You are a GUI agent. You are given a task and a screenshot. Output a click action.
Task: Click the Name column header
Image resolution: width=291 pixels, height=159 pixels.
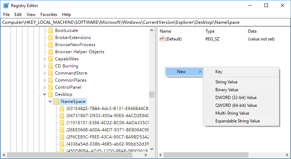165,31
